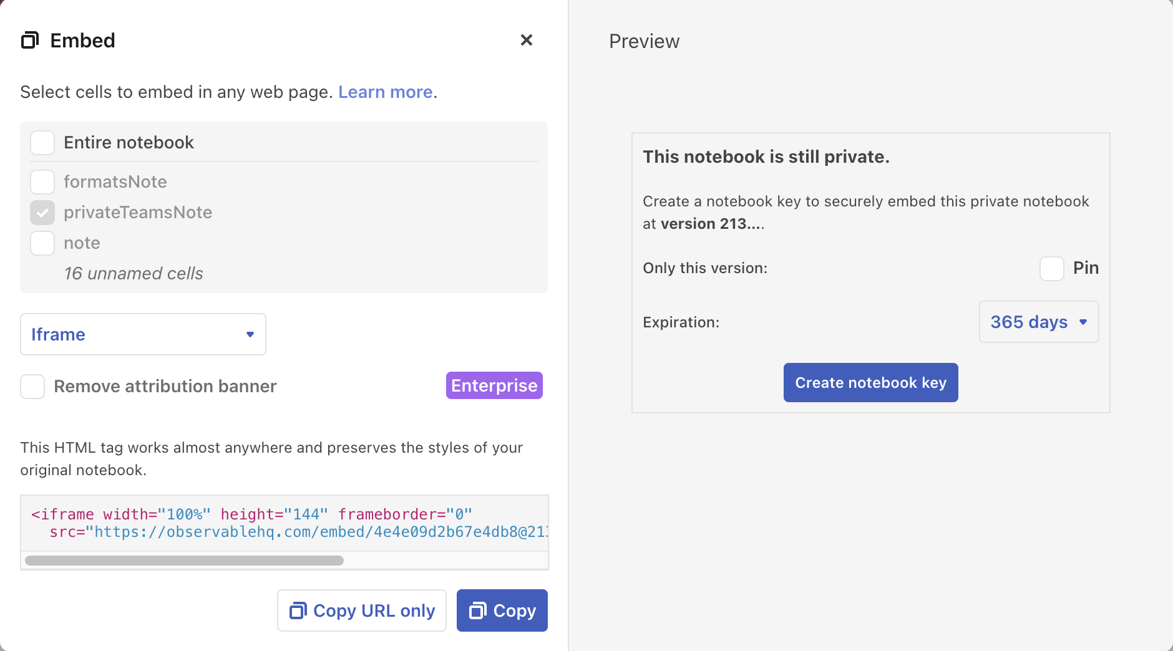Open the 365 days expiration dropdown
The image size is (1173, 651).
point(1038,322)
